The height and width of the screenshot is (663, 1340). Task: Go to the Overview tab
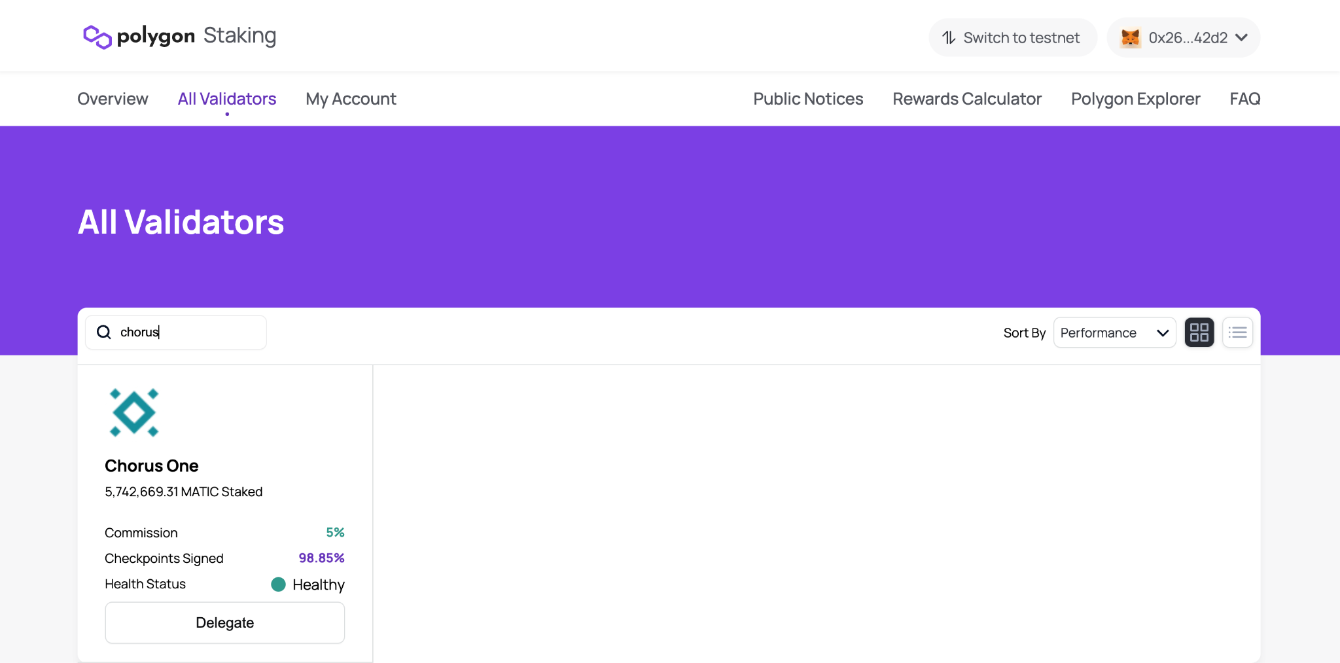point(113,99)
